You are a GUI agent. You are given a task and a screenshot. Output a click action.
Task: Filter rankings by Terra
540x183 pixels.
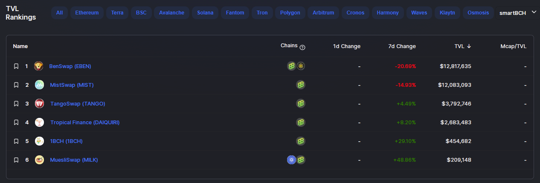click(117, 13)
